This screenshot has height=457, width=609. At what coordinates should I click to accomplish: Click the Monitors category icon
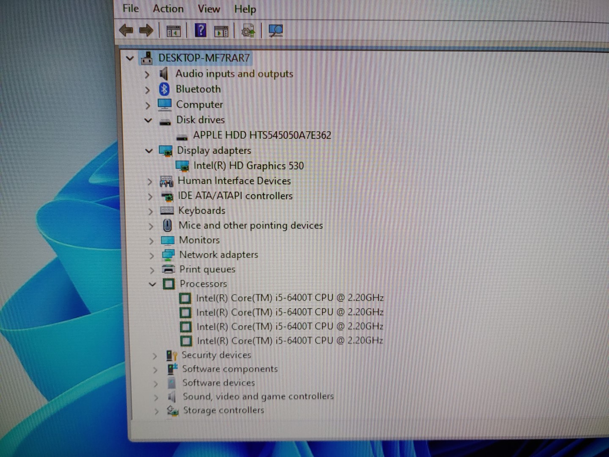tap(168, 240)
